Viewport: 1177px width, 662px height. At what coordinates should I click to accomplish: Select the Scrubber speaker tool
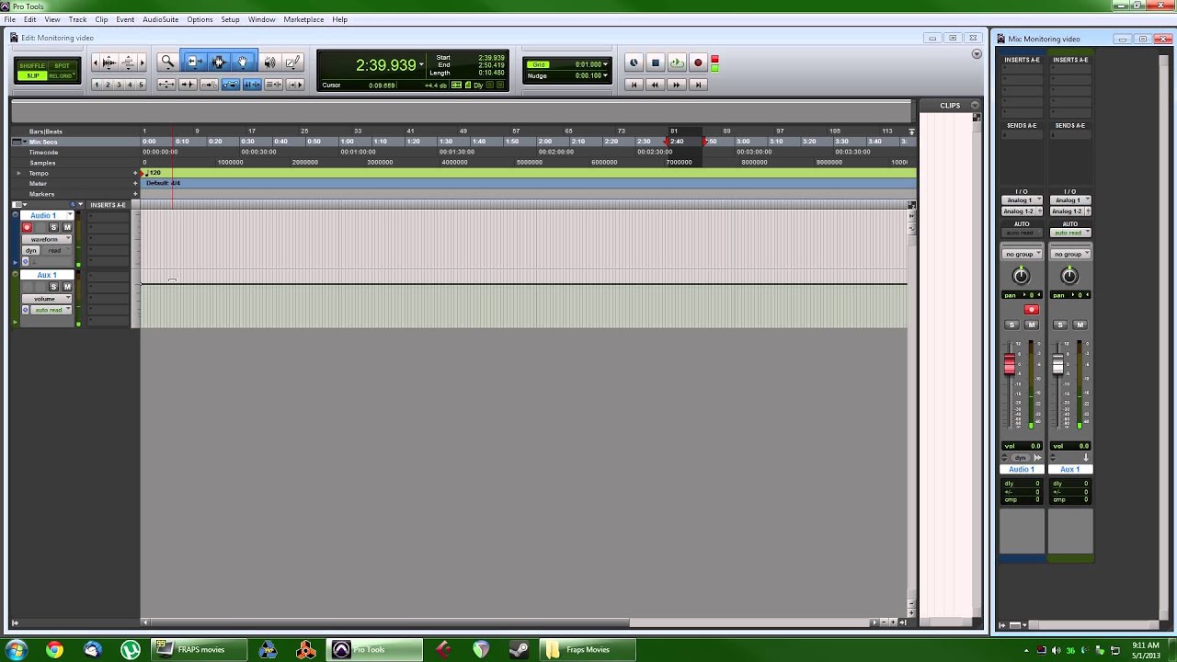point(269,62)
